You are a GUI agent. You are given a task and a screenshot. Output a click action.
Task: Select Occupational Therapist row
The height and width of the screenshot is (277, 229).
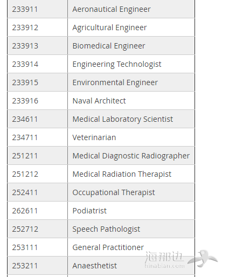(x=101, y=192)
